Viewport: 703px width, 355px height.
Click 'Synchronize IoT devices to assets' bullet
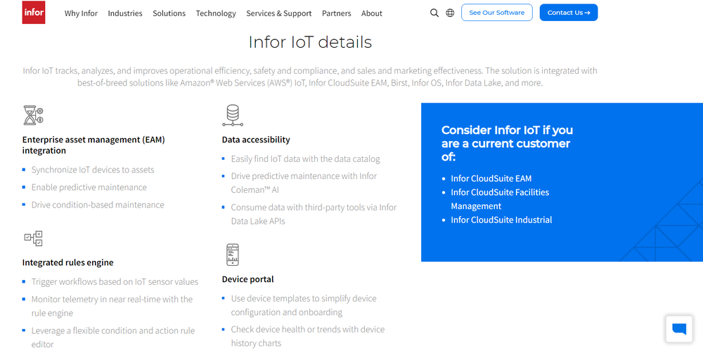[x=93, y=170]
